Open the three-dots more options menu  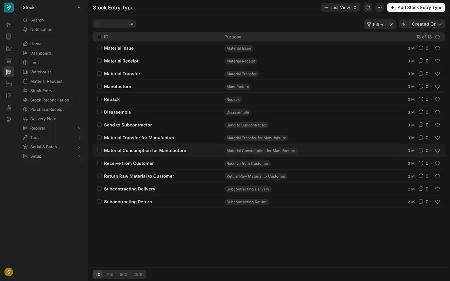tap(380, 7)
